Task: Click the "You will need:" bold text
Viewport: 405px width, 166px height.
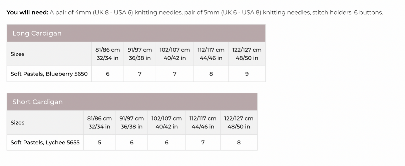Action: coord(27,13)
